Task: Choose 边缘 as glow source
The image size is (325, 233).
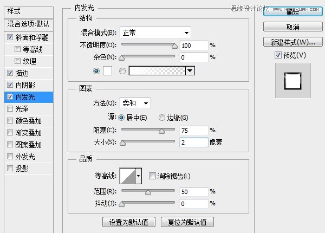Action: point(161,118)
